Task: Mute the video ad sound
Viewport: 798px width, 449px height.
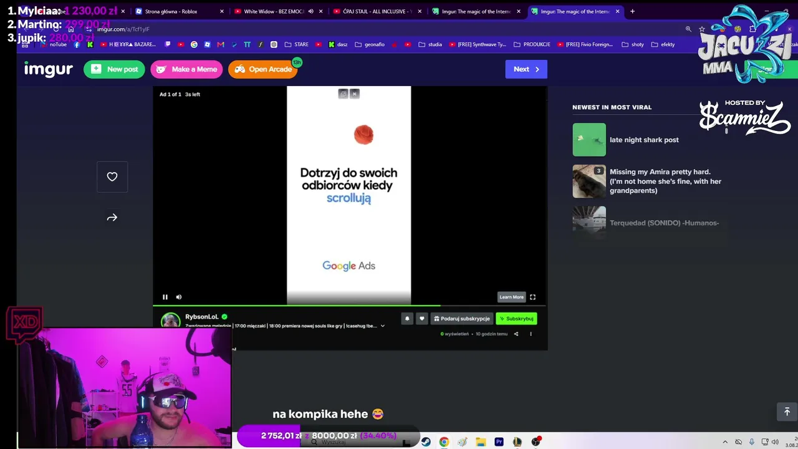Action: click(179, 297)
